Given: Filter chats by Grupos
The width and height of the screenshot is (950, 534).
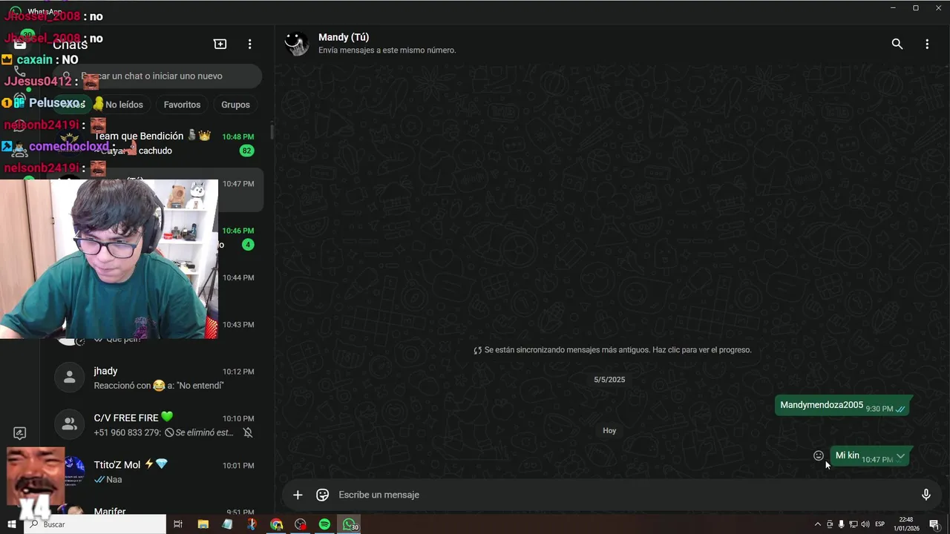Looking at the screenshot, I should [x=235, y=105].
